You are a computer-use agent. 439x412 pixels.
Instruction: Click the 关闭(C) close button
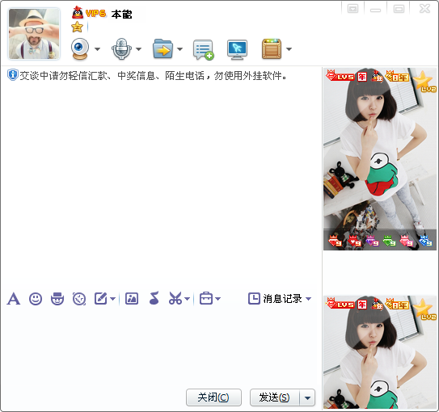click(213, 397)
